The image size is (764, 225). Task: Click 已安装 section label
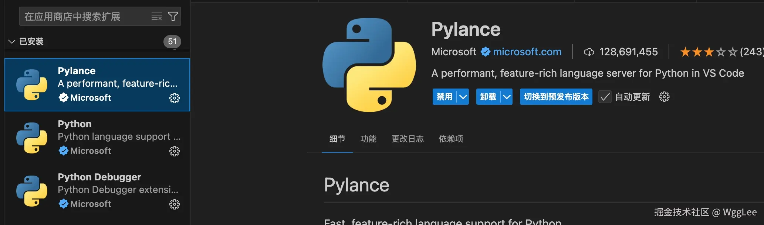pos(31,41)
